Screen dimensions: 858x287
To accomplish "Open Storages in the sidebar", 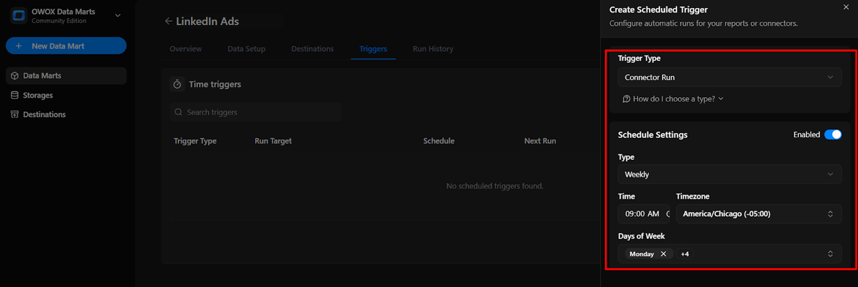I will tap(66, 95).
